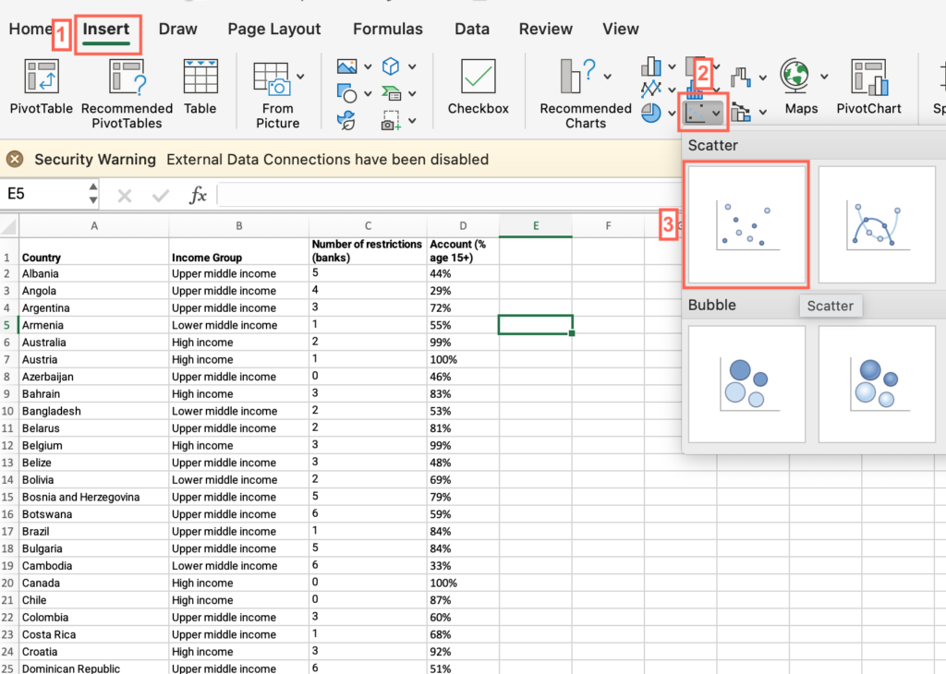This screenshot has width=946, height=674.
Task: Dismiss the Security Warning bar with X icon
Action: tap(15, 159)
